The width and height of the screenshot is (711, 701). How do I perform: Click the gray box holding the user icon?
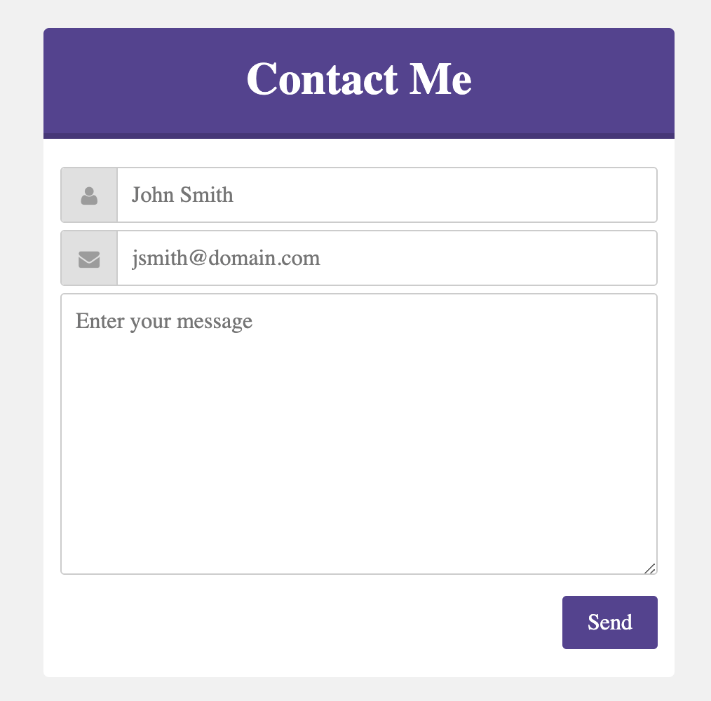point(89,195)
